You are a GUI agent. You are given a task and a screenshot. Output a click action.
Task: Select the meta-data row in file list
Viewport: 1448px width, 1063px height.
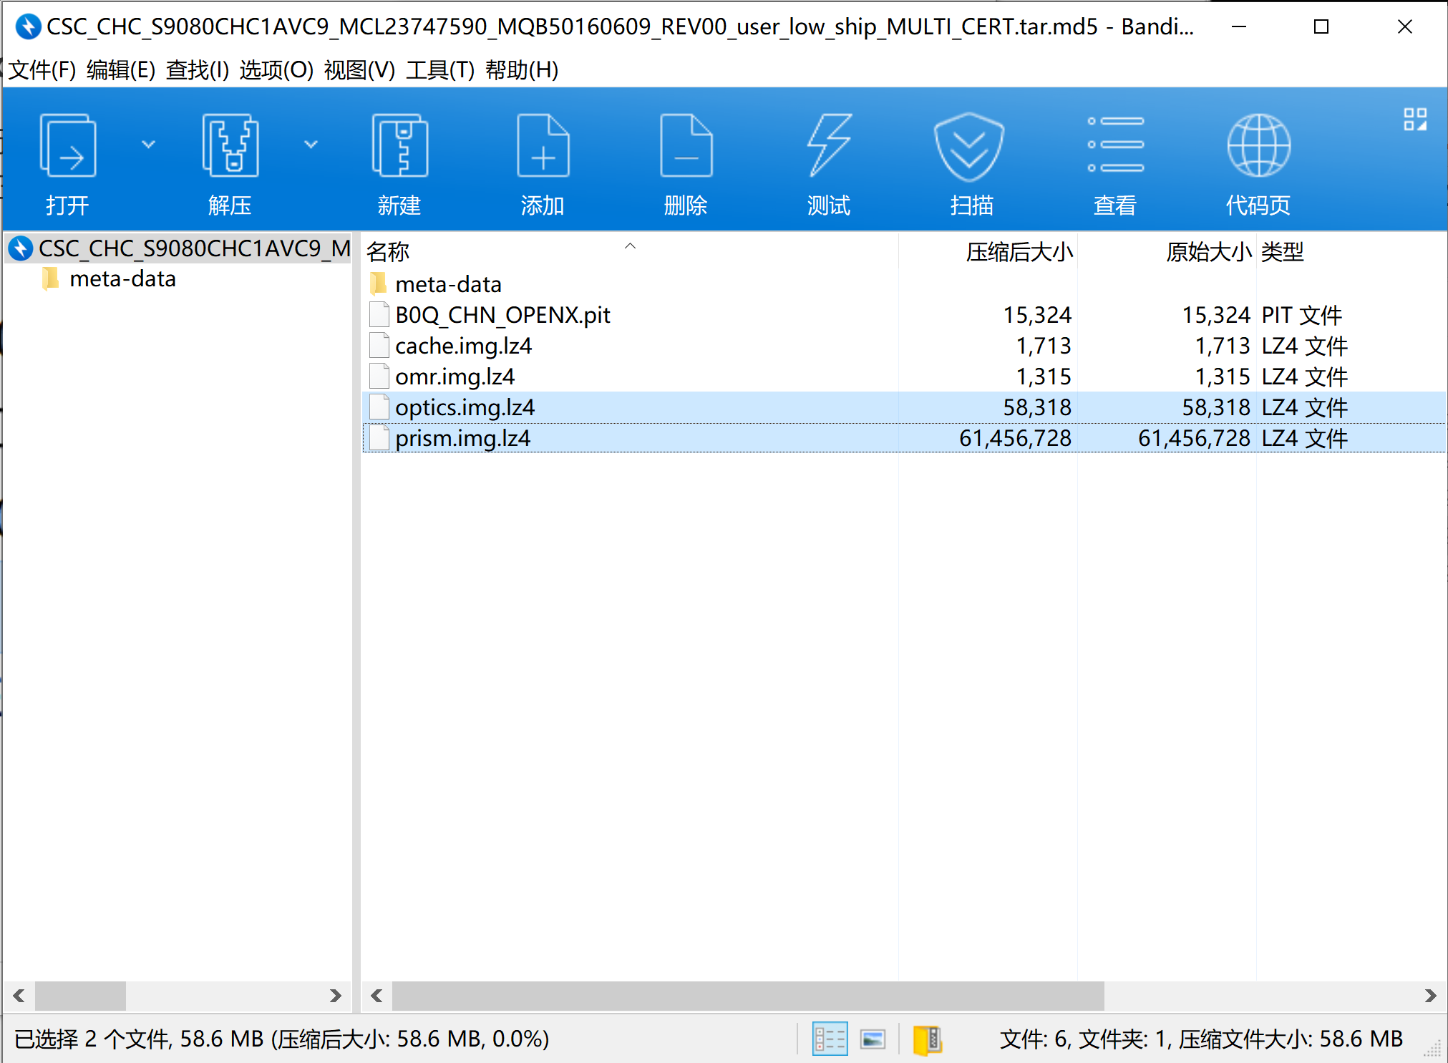(x=903, y=284)
